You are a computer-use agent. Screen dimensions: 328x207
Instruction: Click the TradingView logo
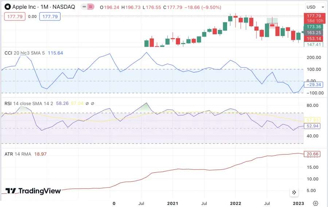tap(33, 191)
